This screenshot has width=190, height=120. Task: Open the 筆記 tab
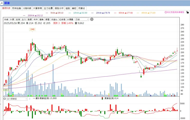pos(74,8)
